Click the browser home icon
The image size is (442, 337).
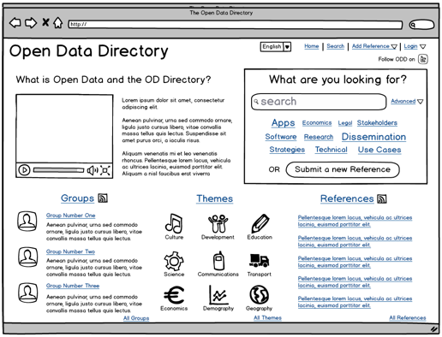pyautogui.click(x=58, y=22)
